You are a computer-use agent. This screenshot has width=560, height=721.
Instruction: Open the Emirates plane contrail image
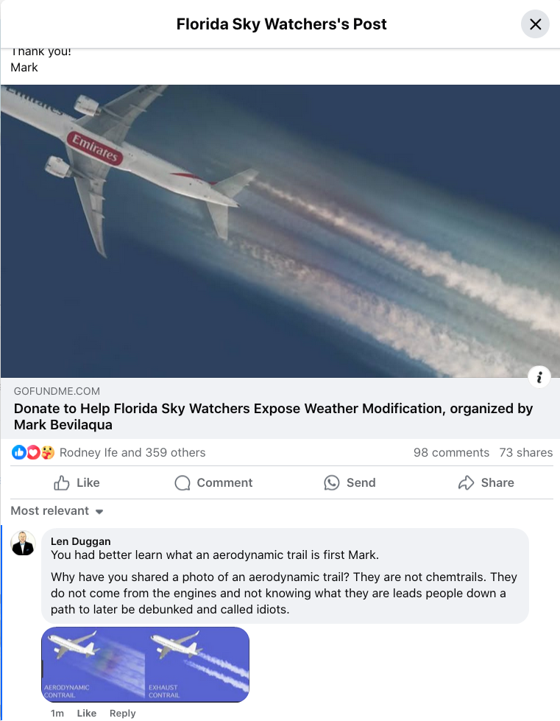point(280,231)
